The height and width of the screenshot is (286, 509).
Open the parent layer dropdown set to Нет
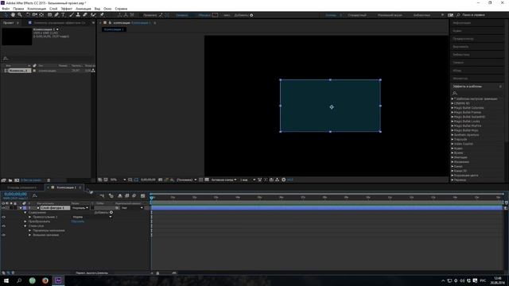pos(132,208)
